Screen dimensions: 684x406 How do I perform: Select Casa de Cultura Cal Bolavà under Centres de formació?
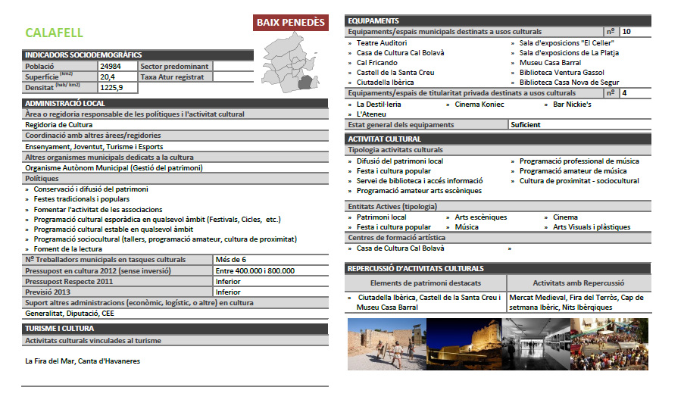click(x=400, y=248)
